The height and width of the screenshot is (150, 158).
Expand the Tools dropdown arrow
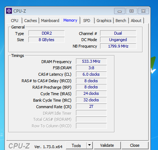tap(89, 145)
